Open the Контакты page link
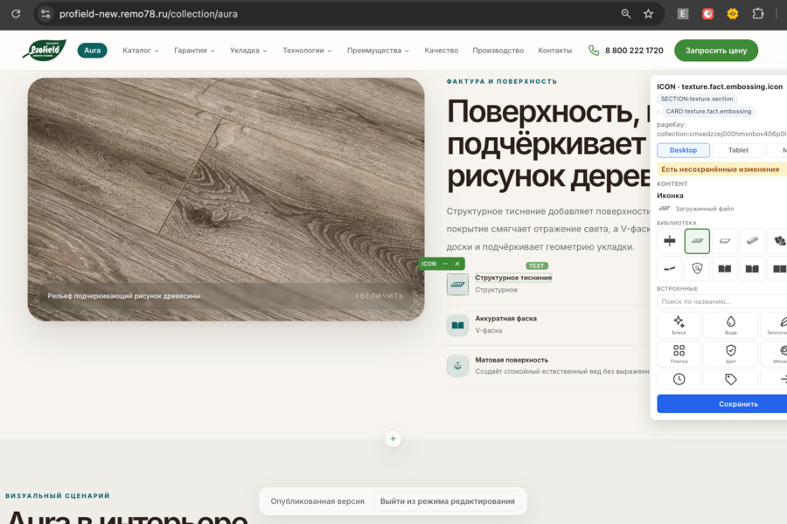787x524 pixels. tap(554, 50)
